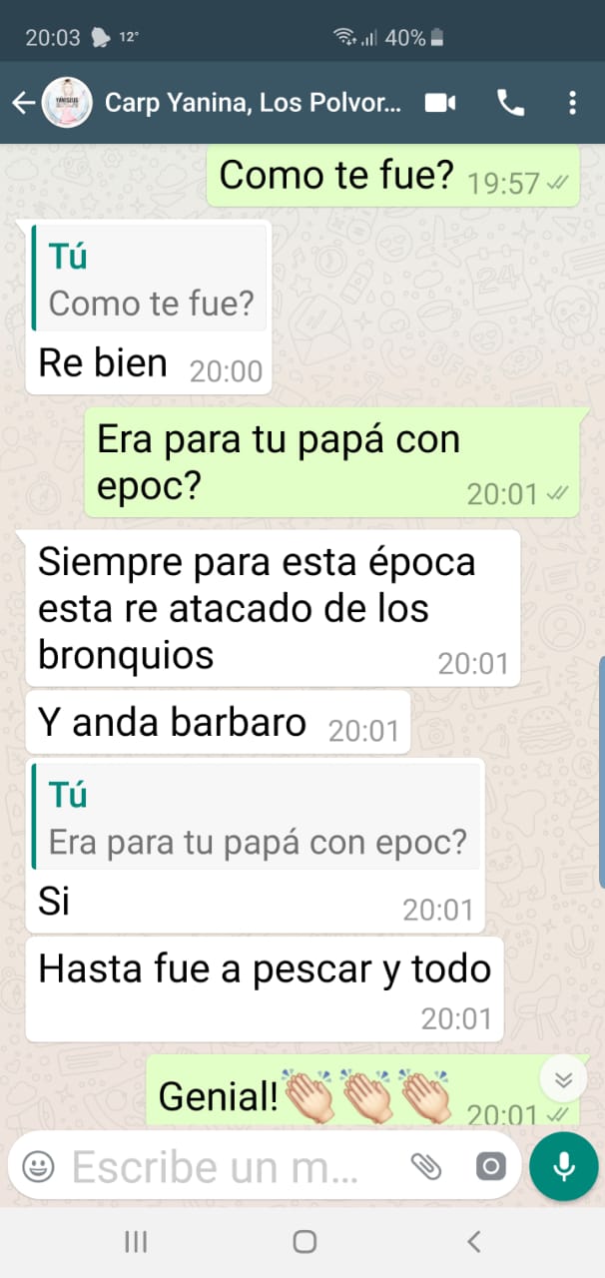Tap the Android recent apps button
The height and width of the screenshot is (1278, 605).
coord(136,1241)
